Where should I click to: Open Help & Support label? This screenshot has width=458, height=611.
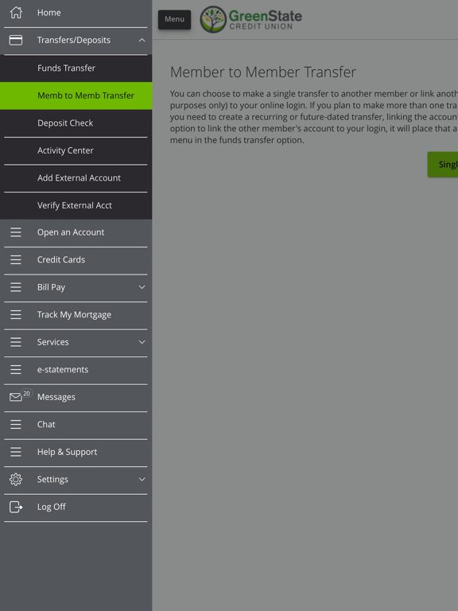68,452
